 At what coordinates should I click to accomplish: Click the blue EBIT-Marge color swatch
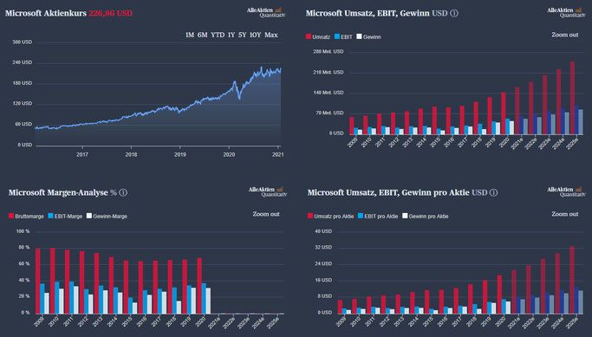pos(50,216)
